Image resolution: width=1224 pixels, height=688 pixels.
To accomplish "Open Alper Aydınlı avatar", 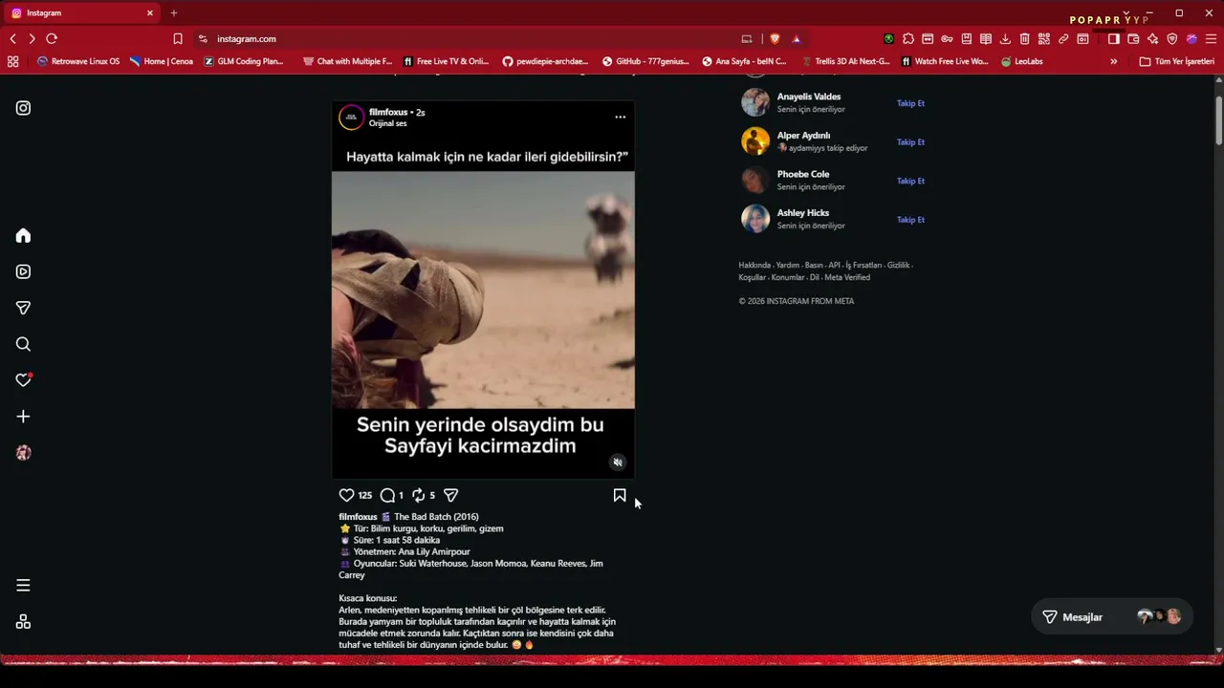I will pos(755,141).
